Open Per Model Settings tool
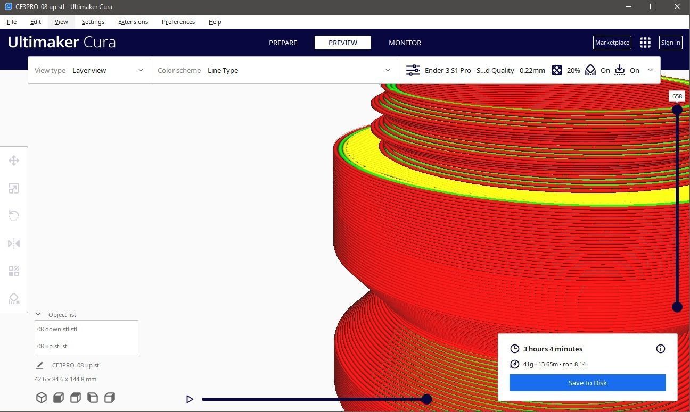The image size is (690, 412). [14, 271]
